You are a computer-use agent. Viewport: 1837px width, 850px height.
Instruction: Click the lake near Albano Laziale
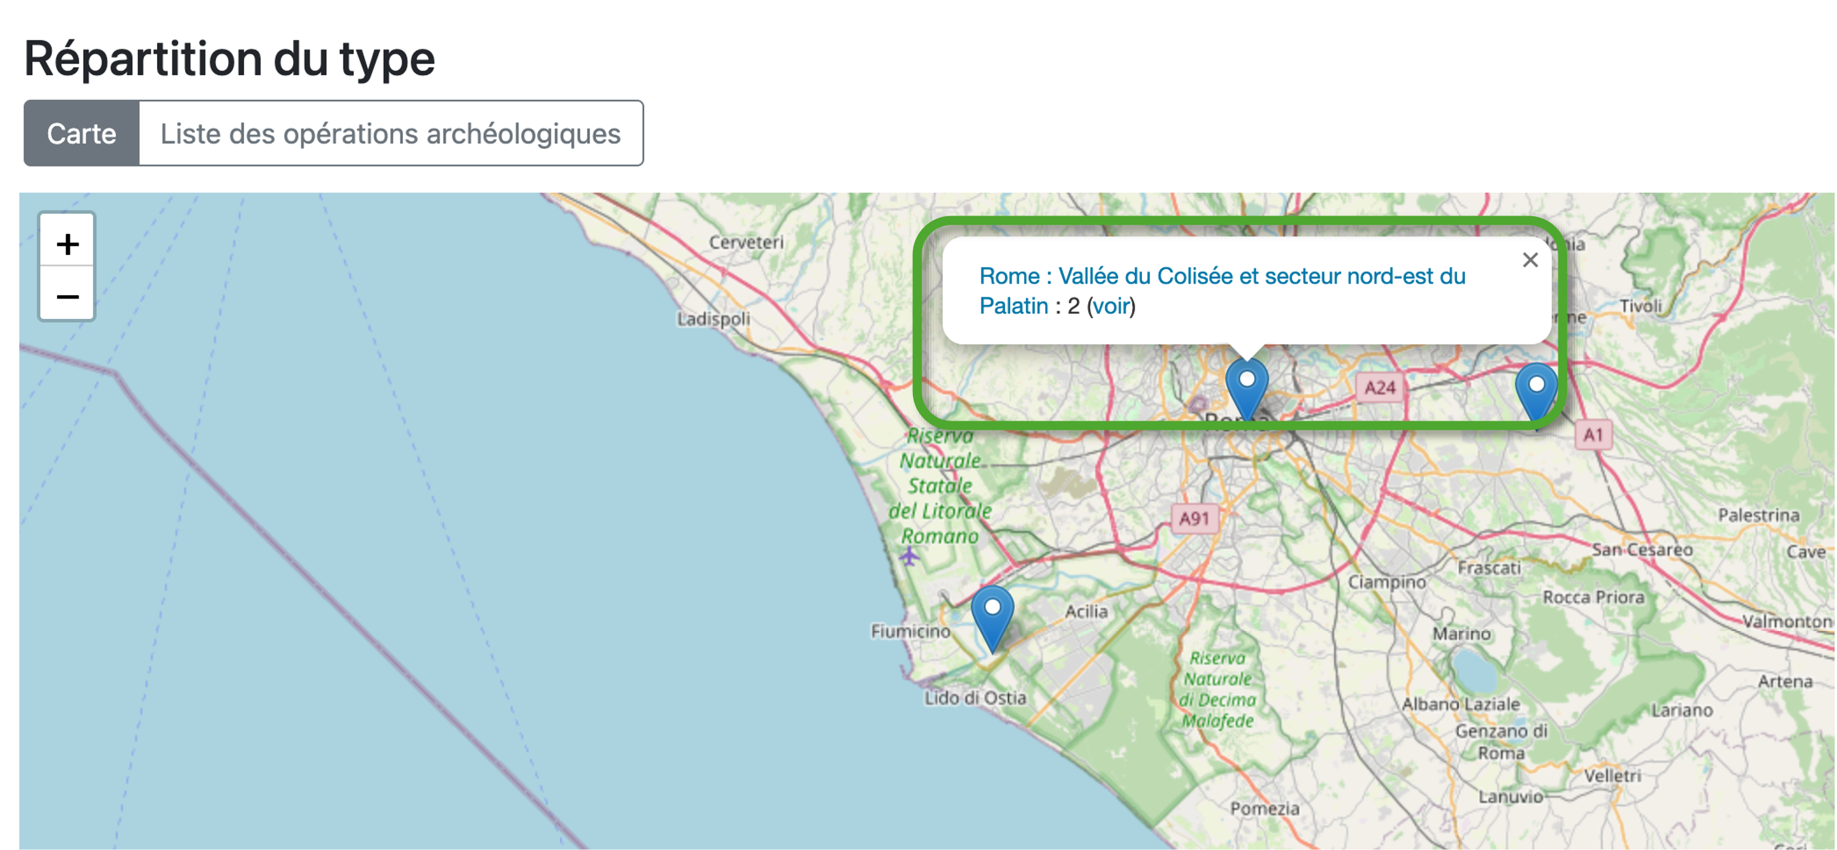(1474, 669)
